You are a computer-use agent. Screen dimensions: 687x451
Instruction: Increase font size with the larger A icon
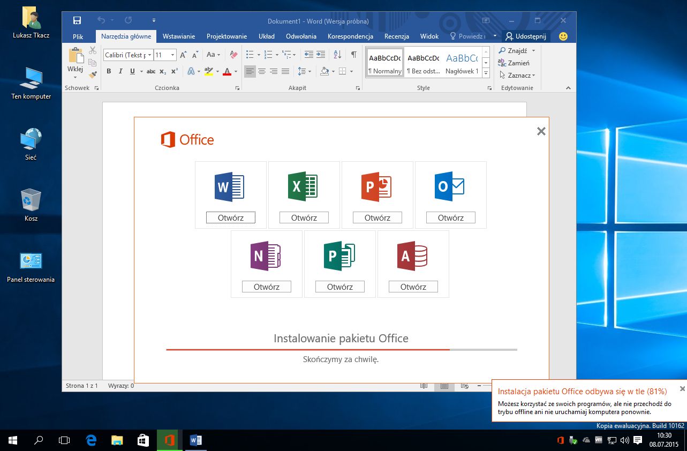coord(183,55)
